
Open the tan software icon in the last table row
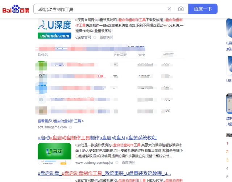pyautogui.click(x=41, y=110)
